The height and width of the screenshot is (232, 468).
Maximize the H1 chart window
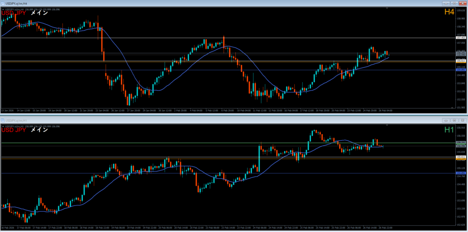click(454, 120)
